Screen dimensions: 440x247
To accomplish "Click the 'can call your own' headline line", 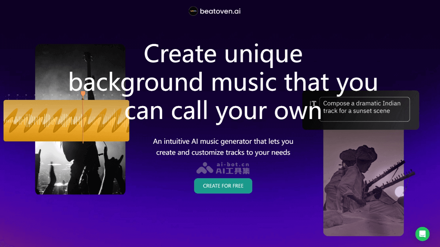I will pos(223,110).
